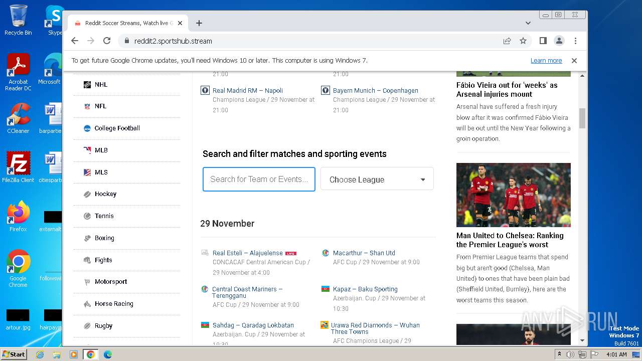Bookmark this page with star icon

tap(523, 41)
